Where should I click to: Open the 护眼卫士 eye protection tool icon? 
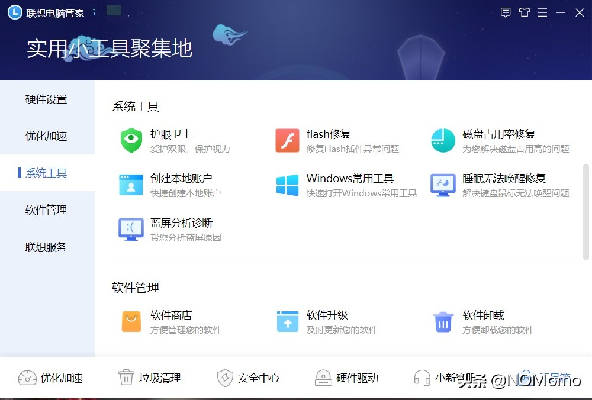(131, 140)
